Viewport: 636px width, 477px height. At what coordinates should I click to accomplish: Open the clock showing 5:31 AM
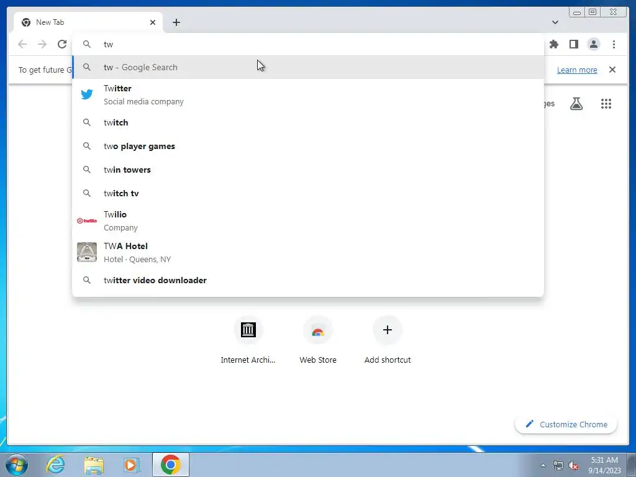point(604,465)
